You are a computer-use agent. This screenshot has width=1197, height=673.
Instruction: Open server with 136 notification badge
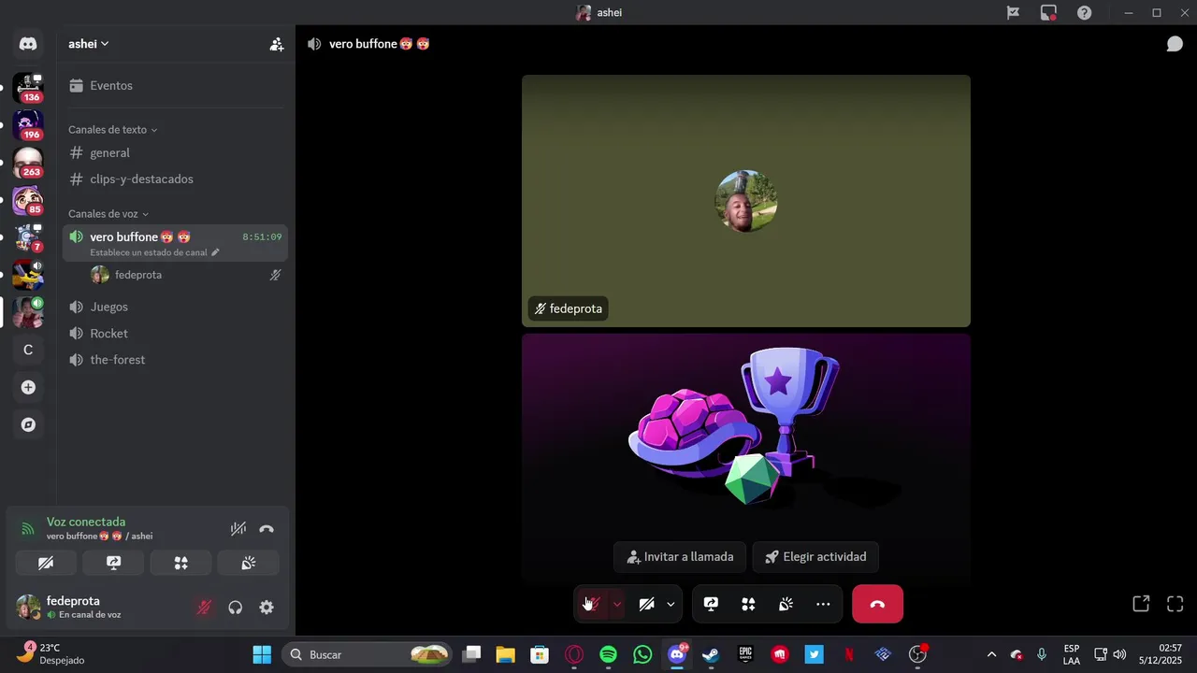28,88
